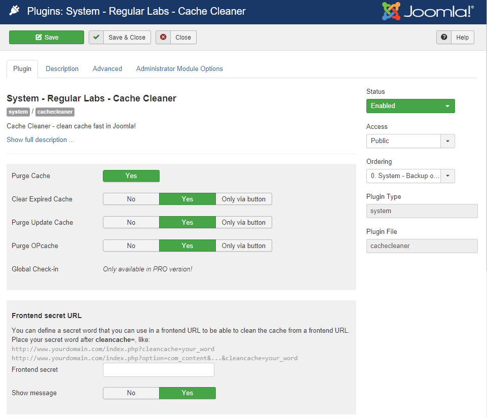Screen dimensions: 487x418
Task: Click the question mark Help icon
Action: coord(444,38)
